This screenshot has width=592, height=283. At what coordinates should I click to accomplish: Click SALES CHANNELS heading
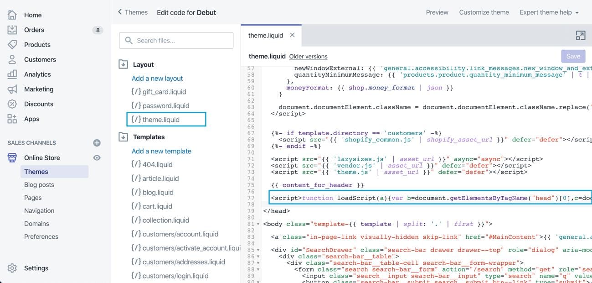coord(31,143)
